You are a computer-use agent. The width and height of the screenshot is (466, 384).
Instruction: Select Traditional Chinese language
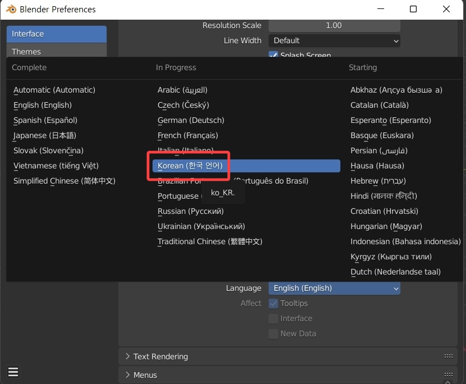(x=210, y=241)
